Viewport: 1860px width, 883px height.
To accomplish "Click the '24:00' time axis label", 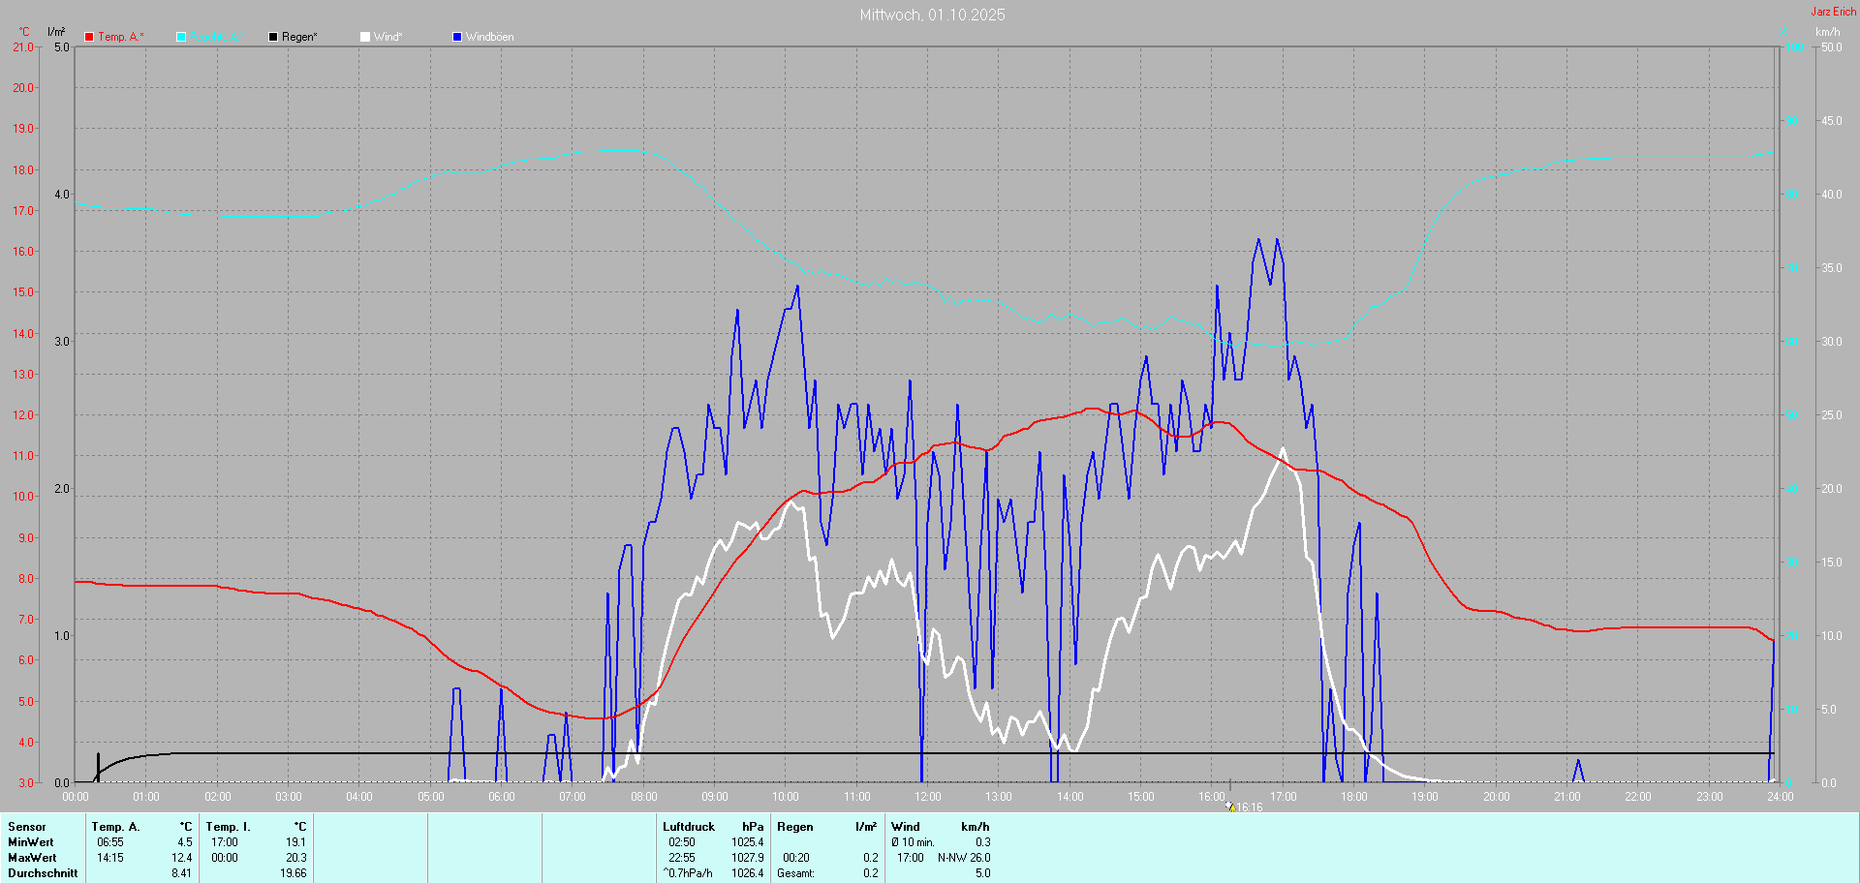I will tap(1781, 797).
